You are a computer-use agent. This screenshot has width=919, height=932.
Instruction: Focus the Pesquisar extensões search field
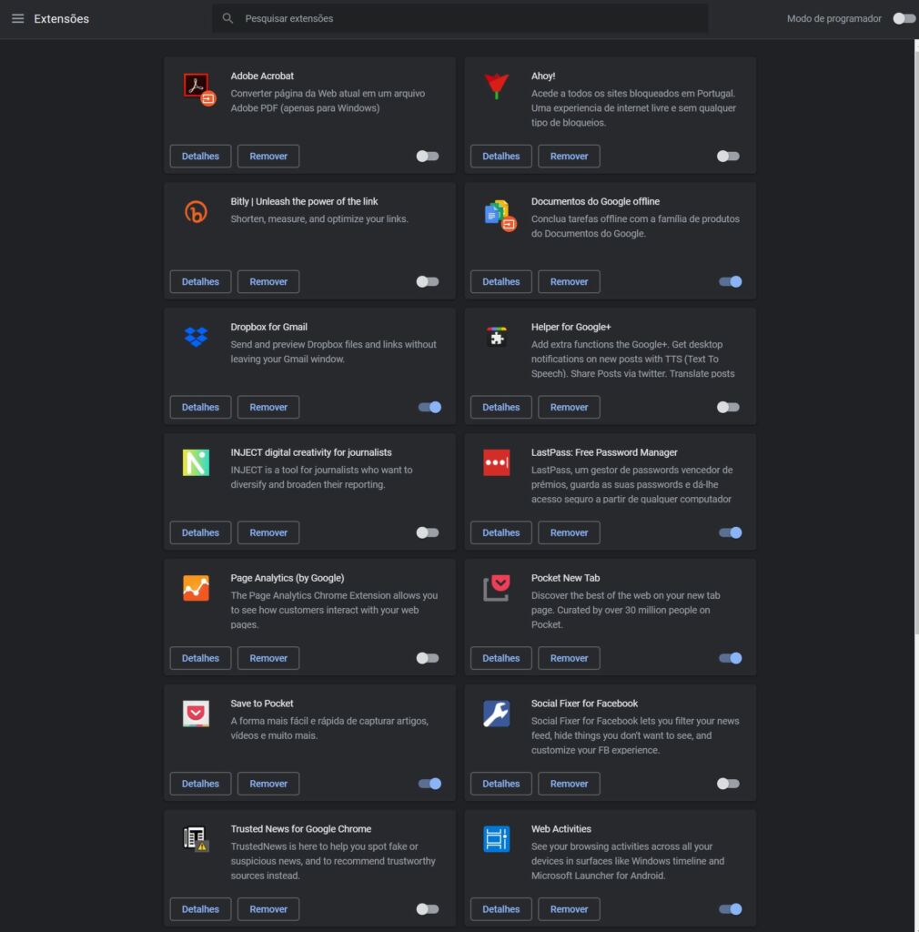pyautogui.click(x=459, y=18)
